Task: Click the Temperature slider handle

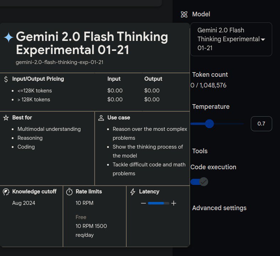Action: tap(209, 124)
